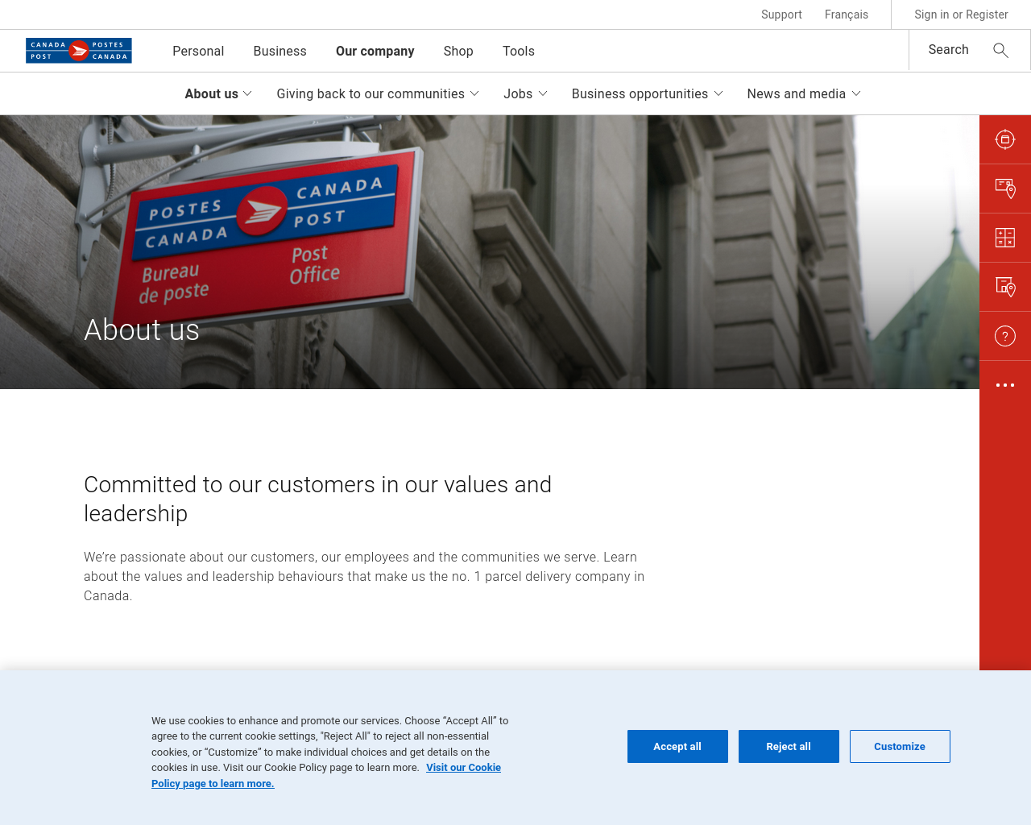Viewport: 1031px width, 825px height.
Task: Open the Business menu
Action: tap(279, 51)
